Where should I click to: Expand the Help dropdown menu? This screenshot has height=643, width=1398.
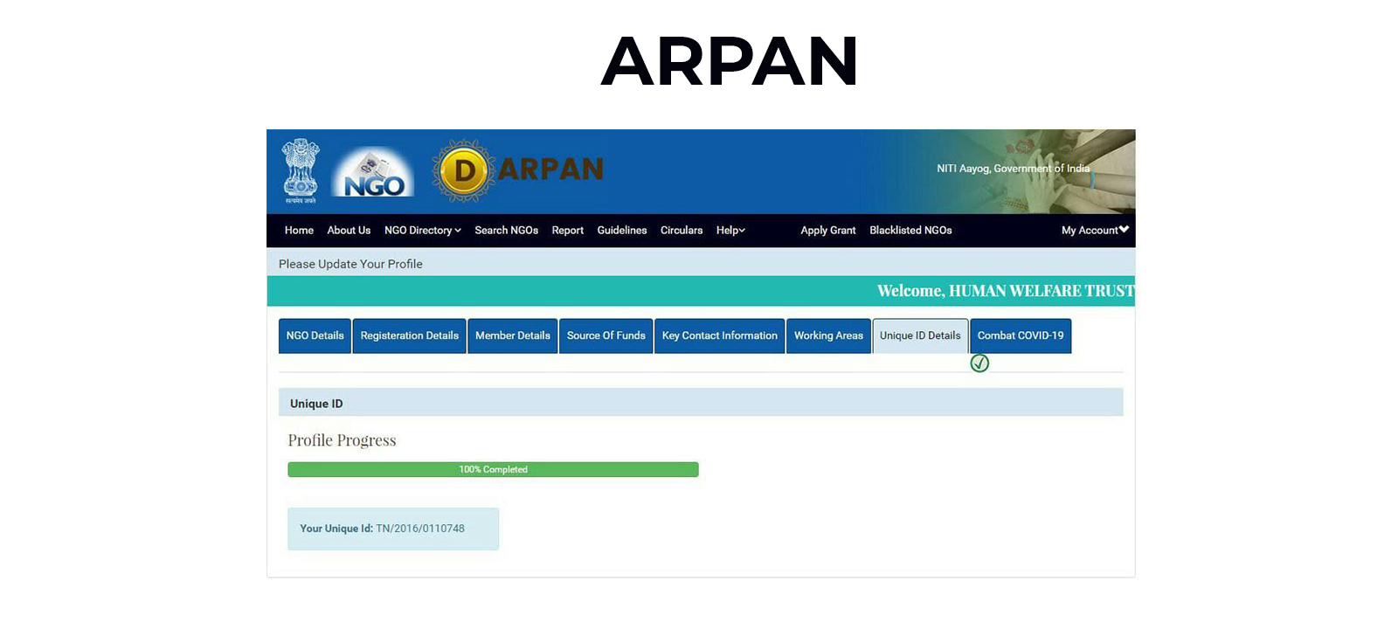coord(730,231)
